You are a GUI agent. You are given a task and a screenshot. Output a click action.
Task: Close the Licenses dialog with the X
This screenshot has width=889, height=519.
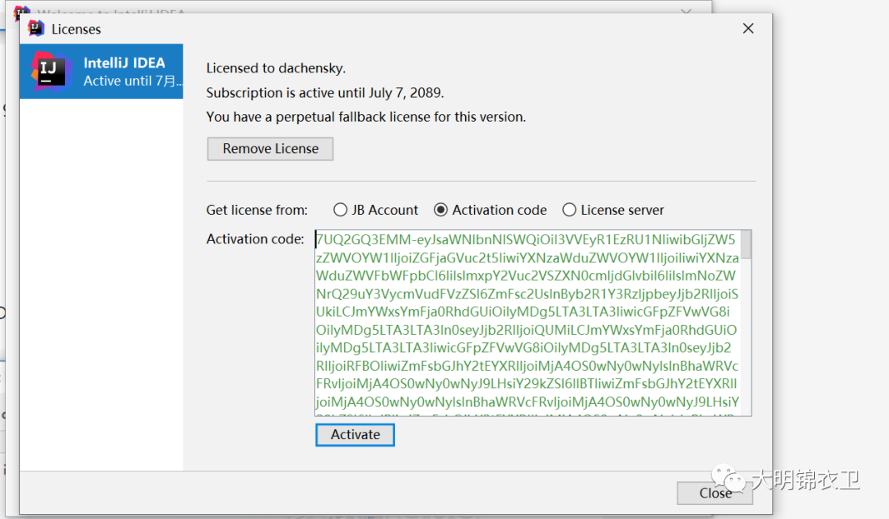tap(748, 29)
